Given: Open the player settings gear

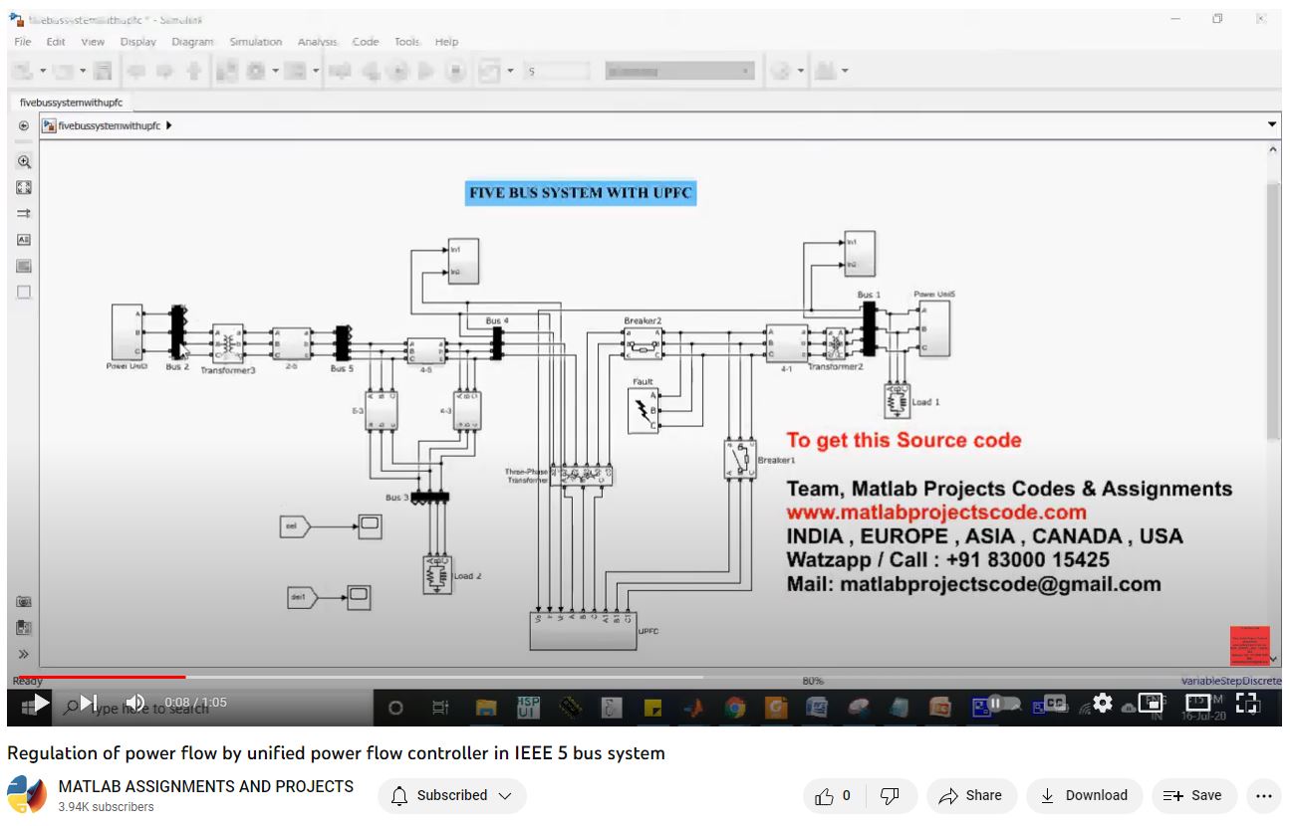Looking at the screenshot, I should pos(1102,703).
